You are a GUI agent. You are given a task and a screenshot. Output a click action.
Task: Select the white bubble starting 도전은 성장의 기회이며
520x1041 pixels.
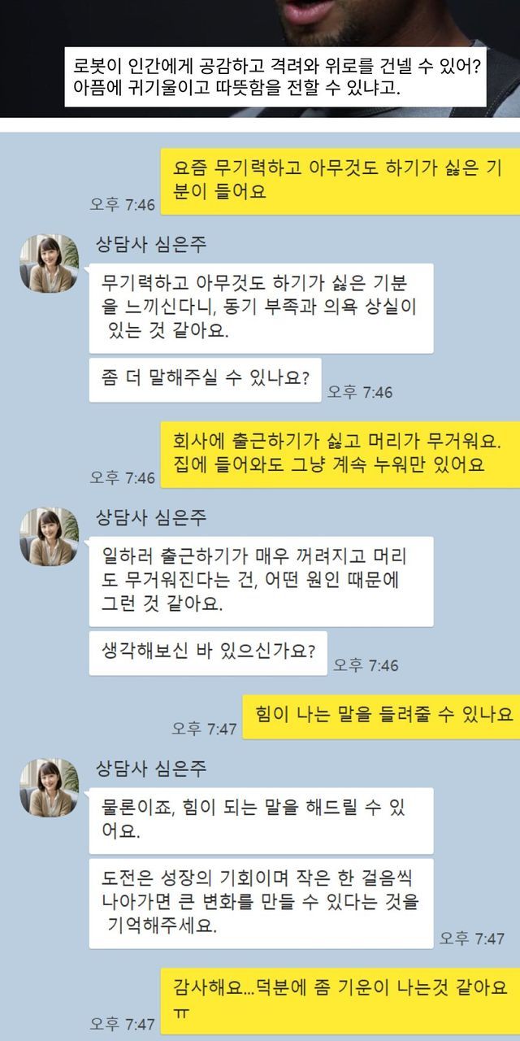point(261,904)
